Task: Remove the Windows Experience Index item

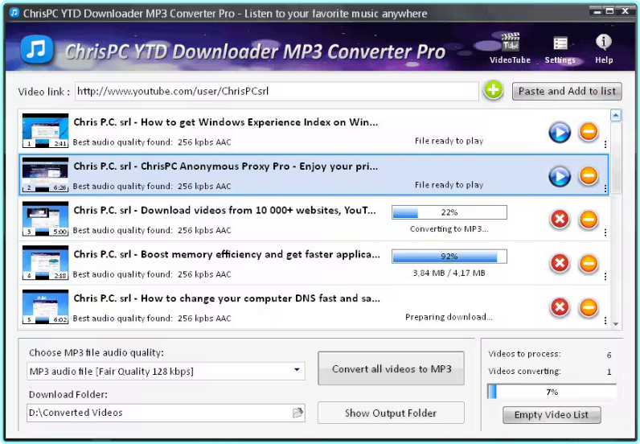Action: tap(589, 132)
